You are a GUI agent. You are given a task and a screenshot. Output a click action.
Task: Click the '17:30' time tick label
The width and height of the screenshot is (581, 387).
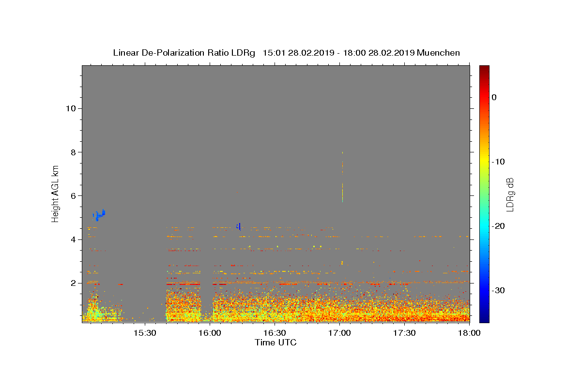click(x=404, y=333)
